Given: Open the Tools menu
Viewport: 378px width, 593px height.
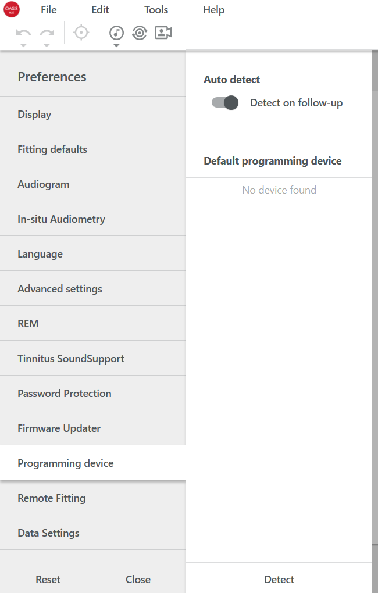Looking at the screenshot, I should pyautogui.click(x=156, y=10).
